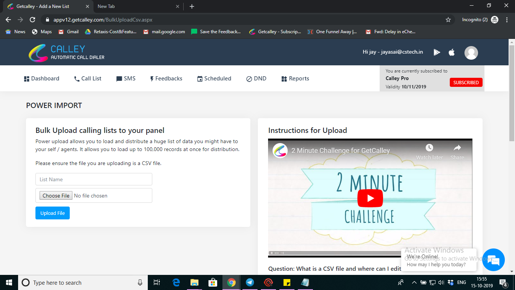Viewport: 515px width, 290px height.
Task: Open the user profile avatar
Action: [471, 52]
